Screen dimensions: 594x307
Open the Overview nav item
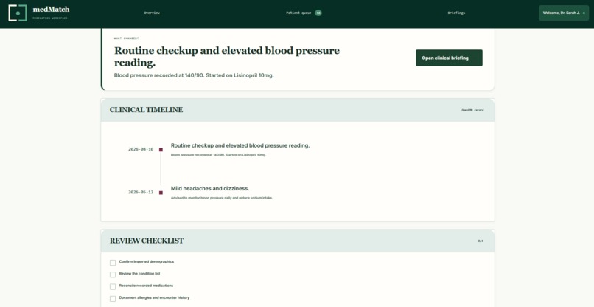[x=152, y=13]
